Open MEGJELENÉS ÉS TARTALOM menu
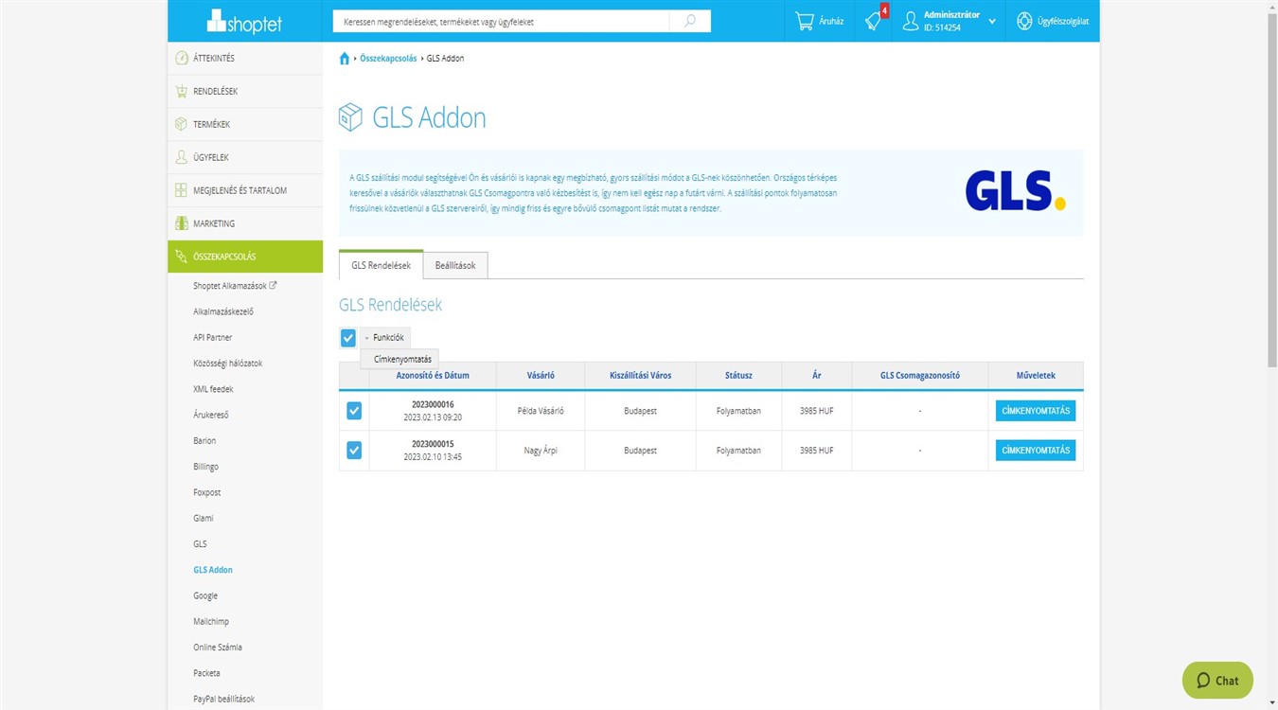The height and width of the screenshot is (710, 1278). 245,190
